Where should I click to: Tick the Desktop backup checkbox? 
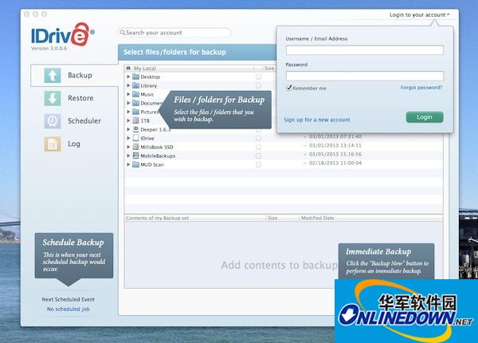pyautogui.click(x=258, y=77)
